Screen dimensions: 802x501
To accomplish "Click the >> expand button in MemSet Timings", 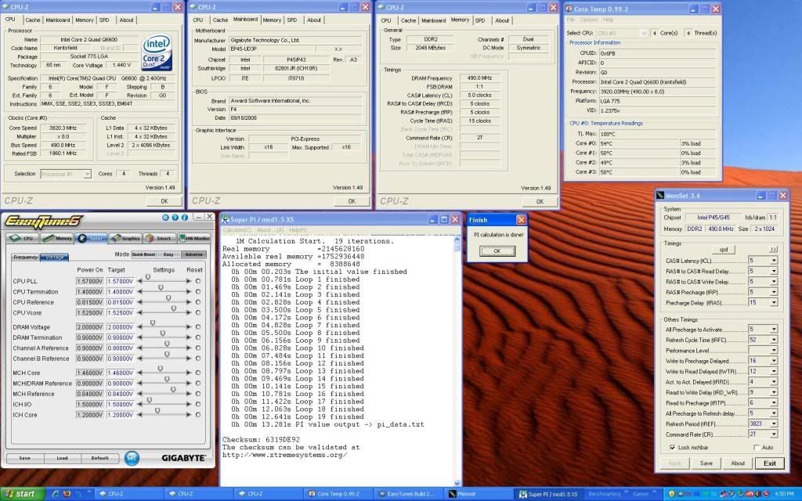I will pos(773,250).
